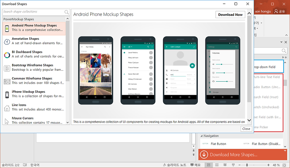Click the 슬라이드 2/2 indicator

pos(10,165)
